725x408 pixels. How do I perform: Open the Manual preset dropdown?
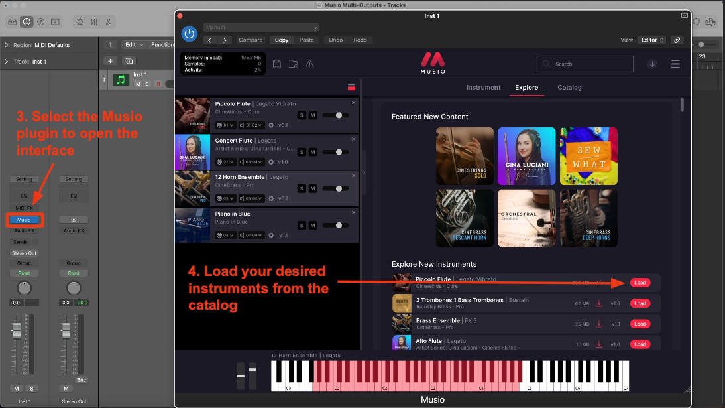coord(261,27)
